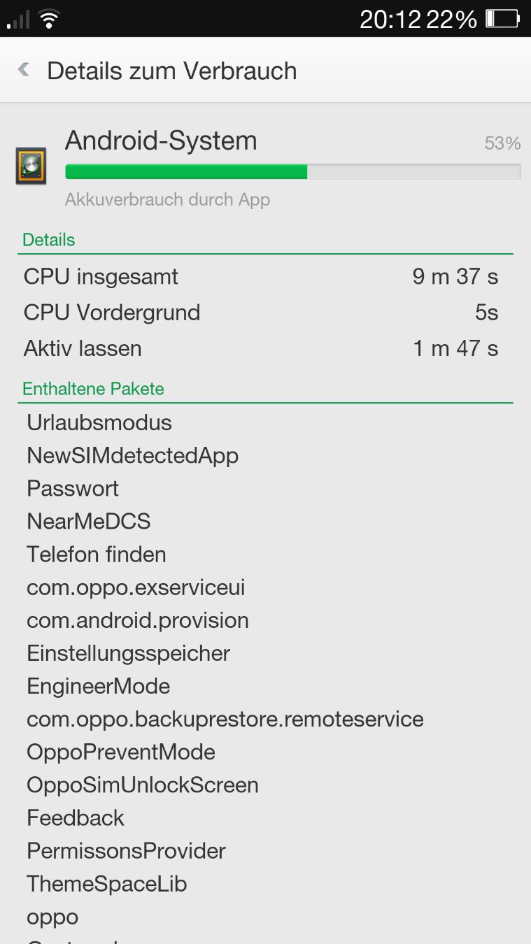This screenshot has height=944, width=531.
Task: Select the NewSIMdetectedApp package
Action: [x=132, y=455]
